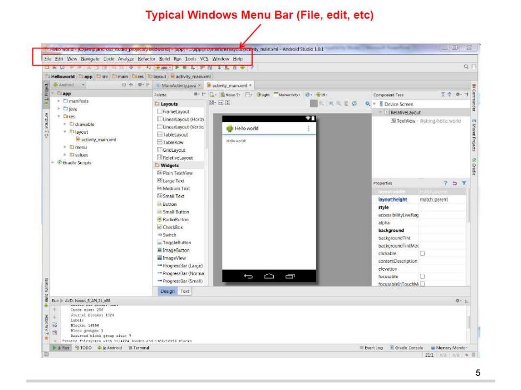The image size is (521, 390).
Task: Click overflow menu dots in preview app bar
Action: (309, 128)
